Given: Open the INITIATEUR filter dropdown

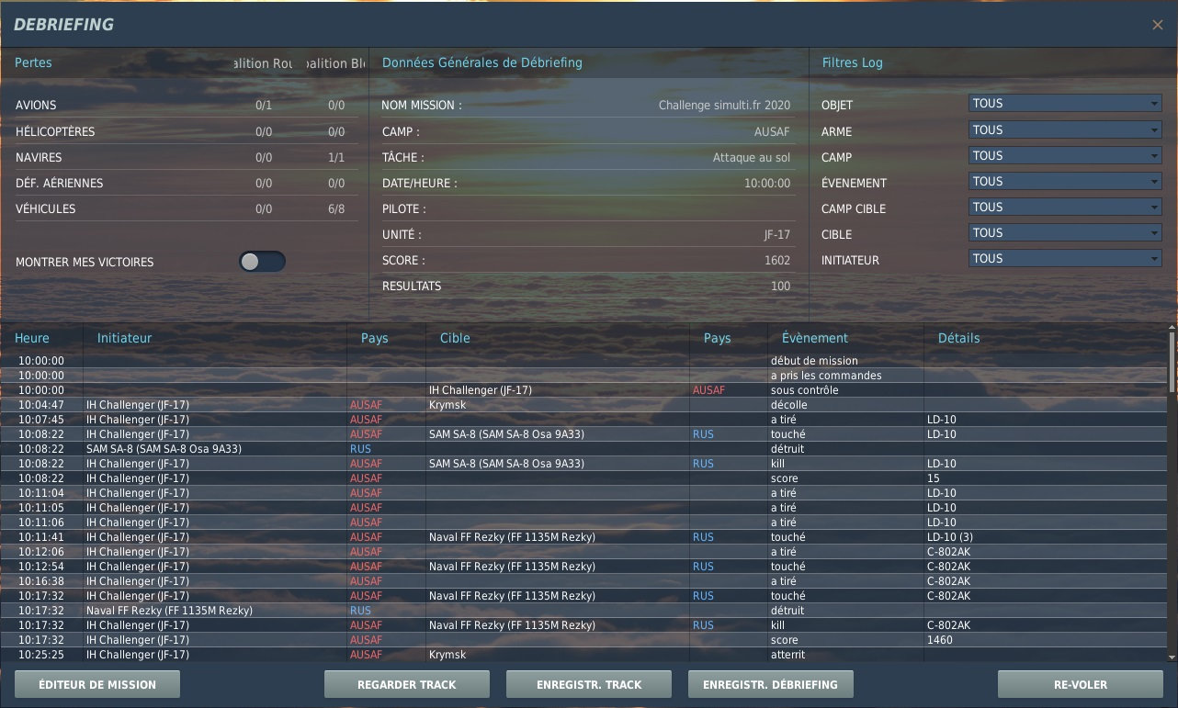Looking at the screenshot, I should tap(1065, 259).
